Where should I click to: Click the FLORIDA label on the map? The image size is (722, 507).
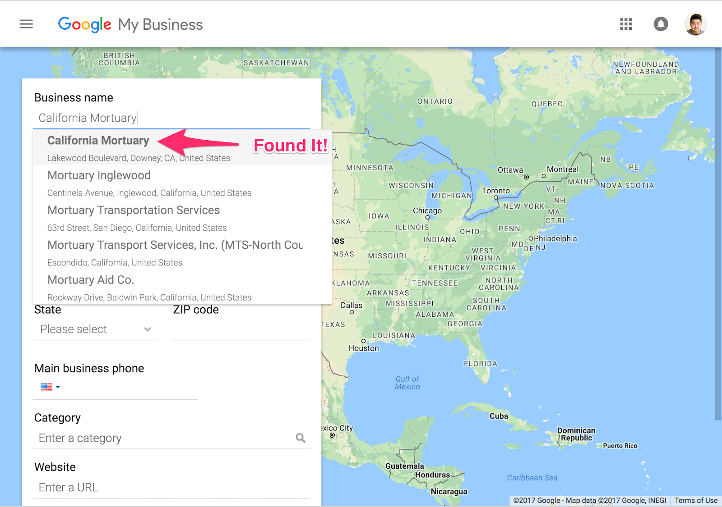481,364
